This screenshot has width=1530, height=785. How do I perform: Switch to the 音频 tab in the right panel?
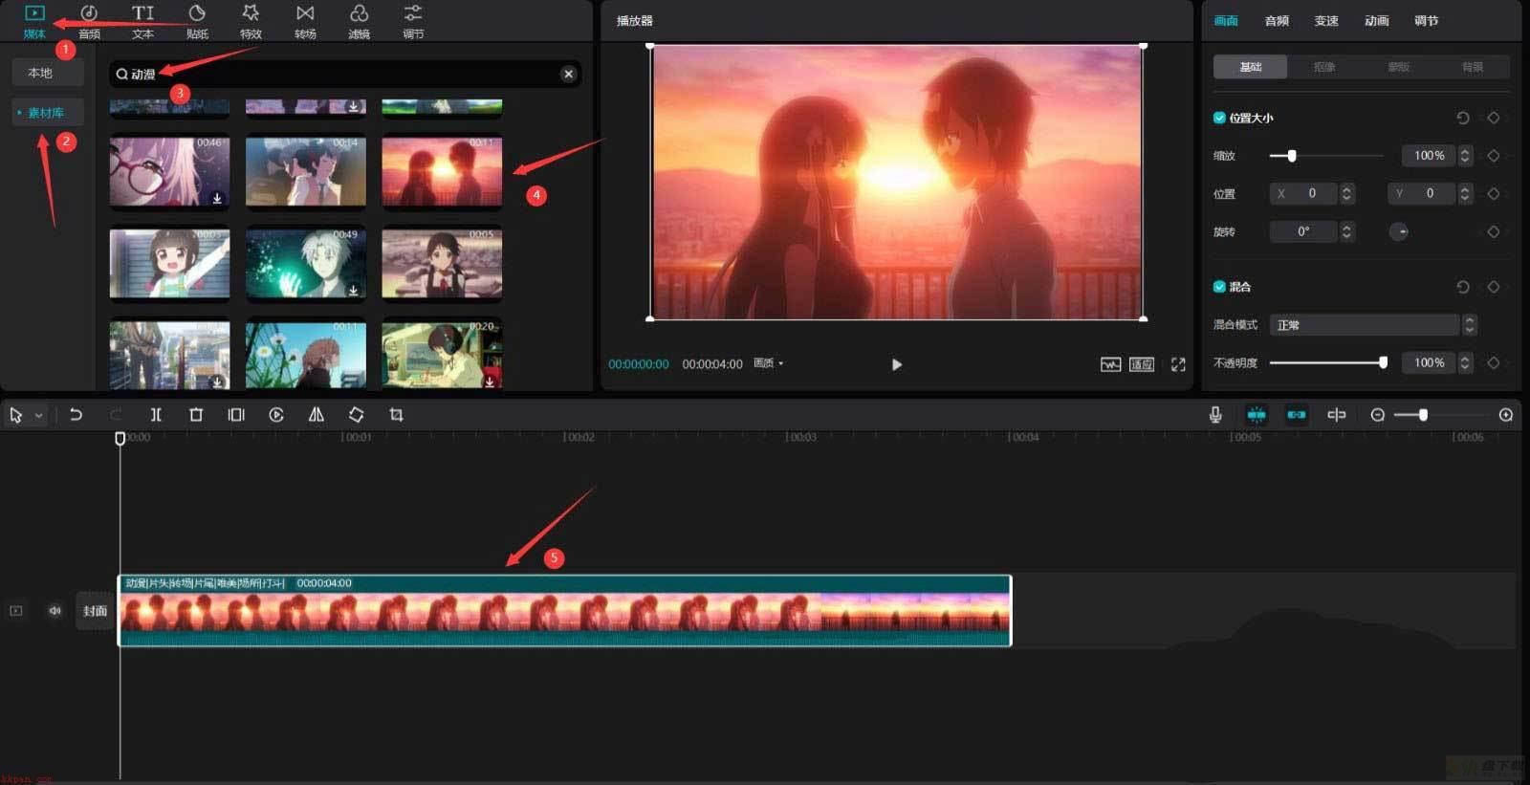(1277, 21)
